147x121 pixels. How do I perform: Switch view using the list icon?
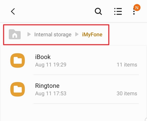(x=118, y=11)
